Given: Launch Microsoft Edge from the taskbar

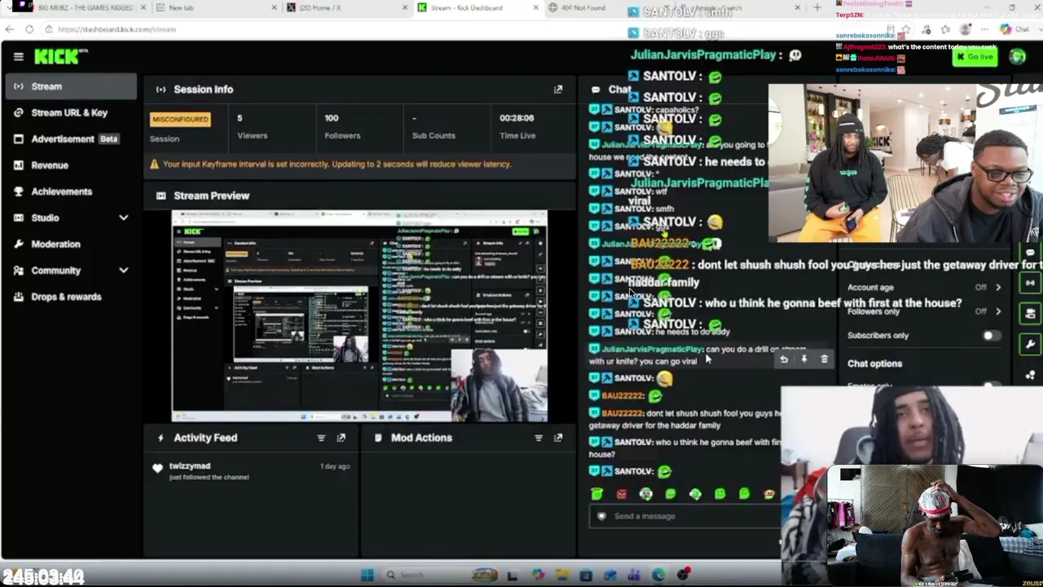Looking at the screenshot, I should pyautogui.click(x=658, y=575).
